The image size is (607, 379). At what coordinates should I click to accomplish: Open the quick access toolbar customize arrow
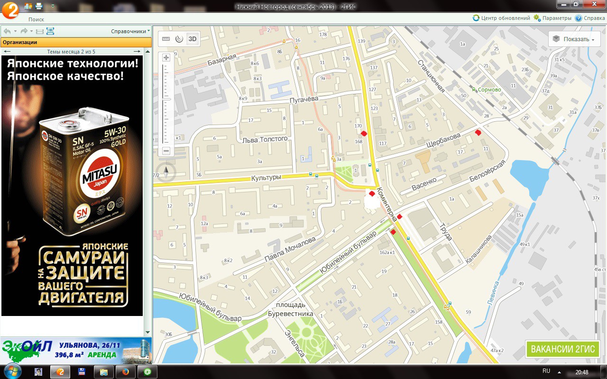click(x=52, y=6)
